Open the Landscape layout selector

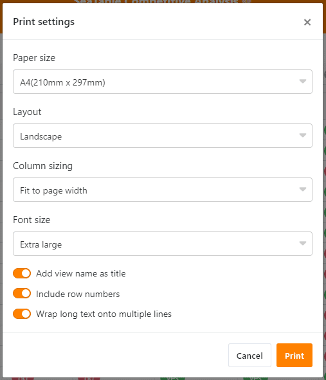[x=163, y=136]
